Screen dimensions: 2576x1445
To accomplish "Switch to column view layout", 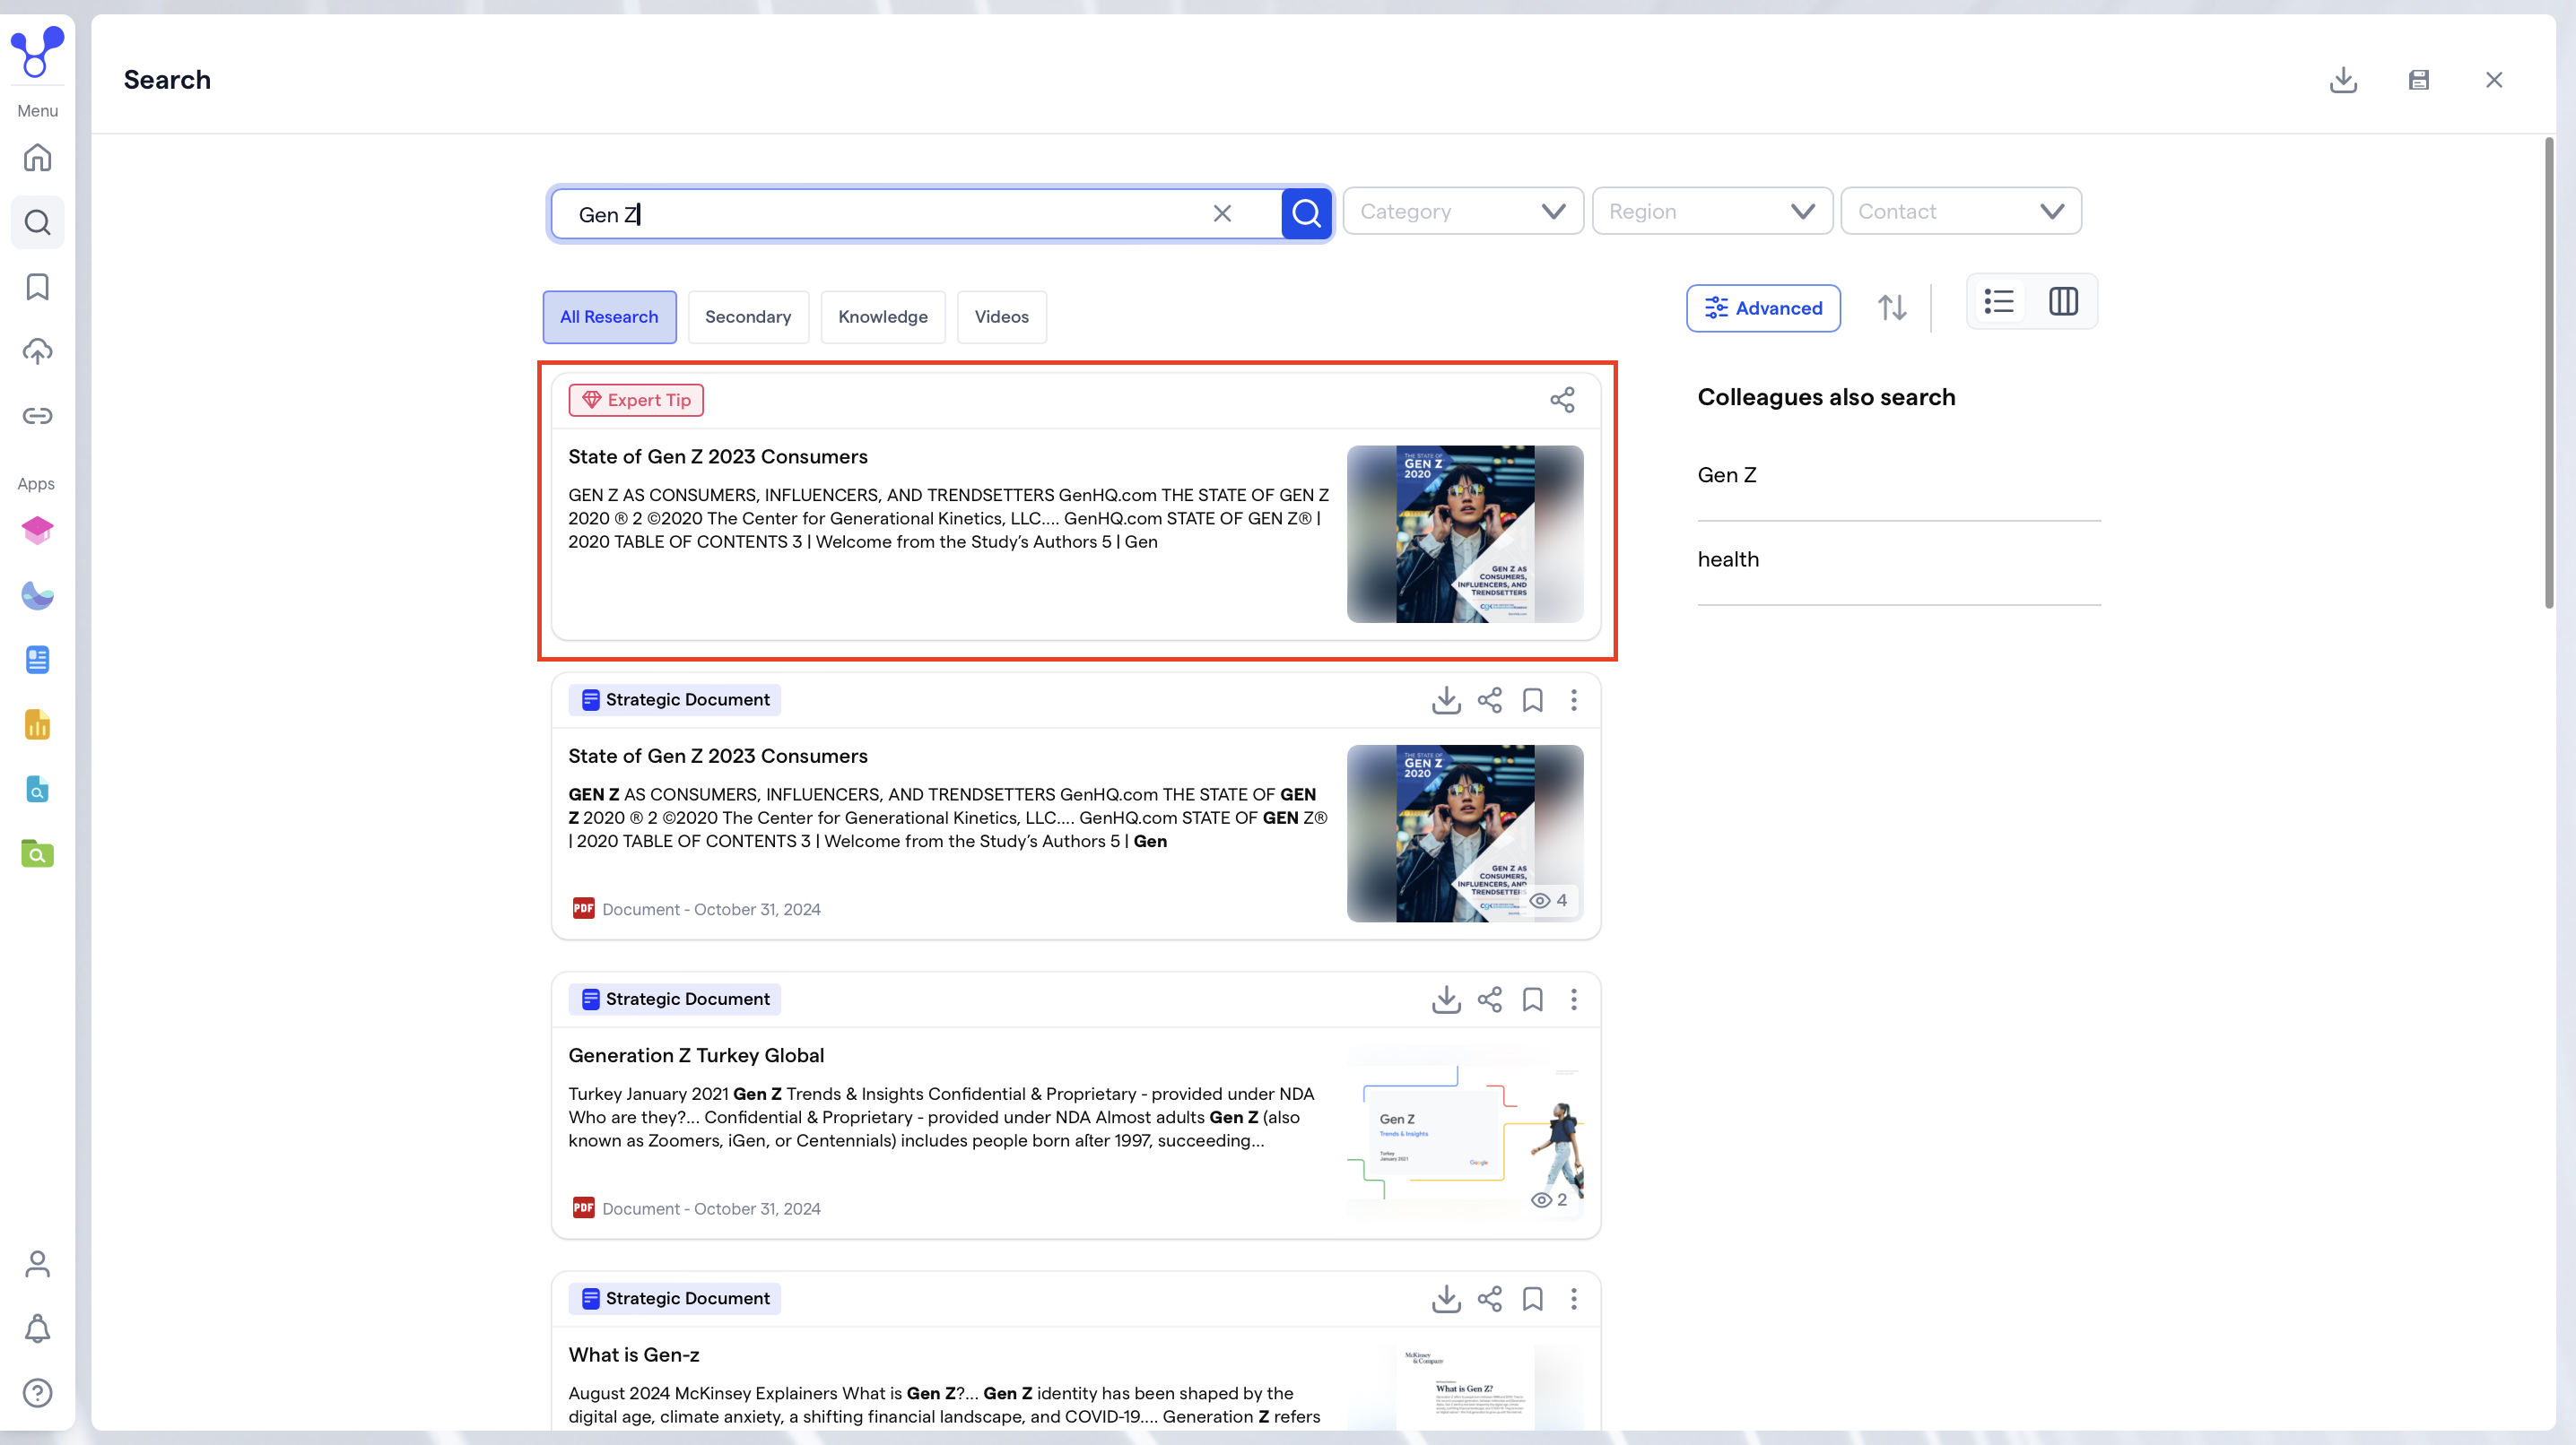I will pyautogui.click(x=2063, y=302).
